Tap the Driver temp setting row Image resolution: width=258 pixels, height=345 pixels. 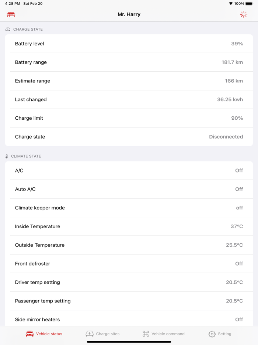pos(129,282)
